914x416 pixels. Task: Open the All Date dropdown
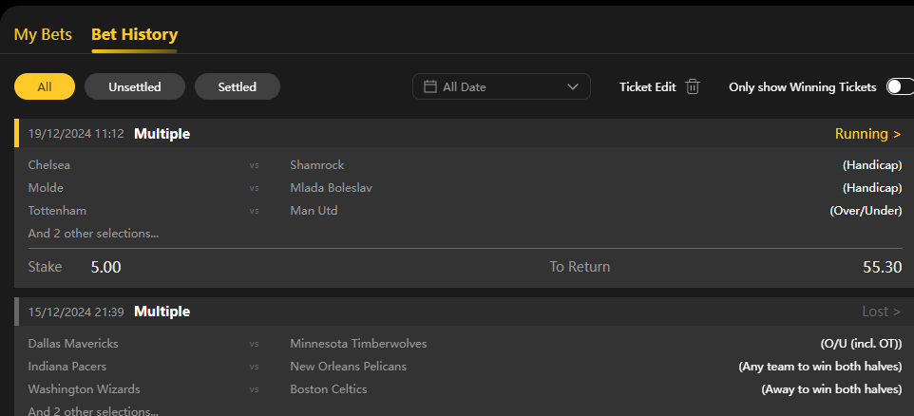(501, 86)
